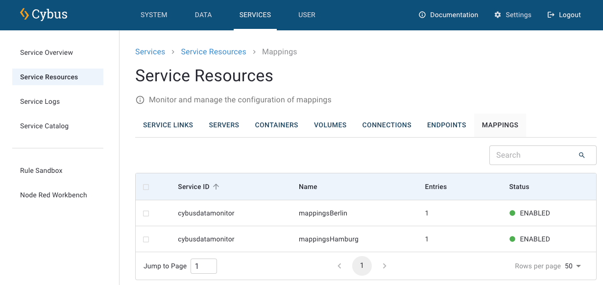Image resolution: width=603 pixels, height=285 pixels.
Task: Select the mappingsBerlin row checkbox
Action: click(146, 214)
